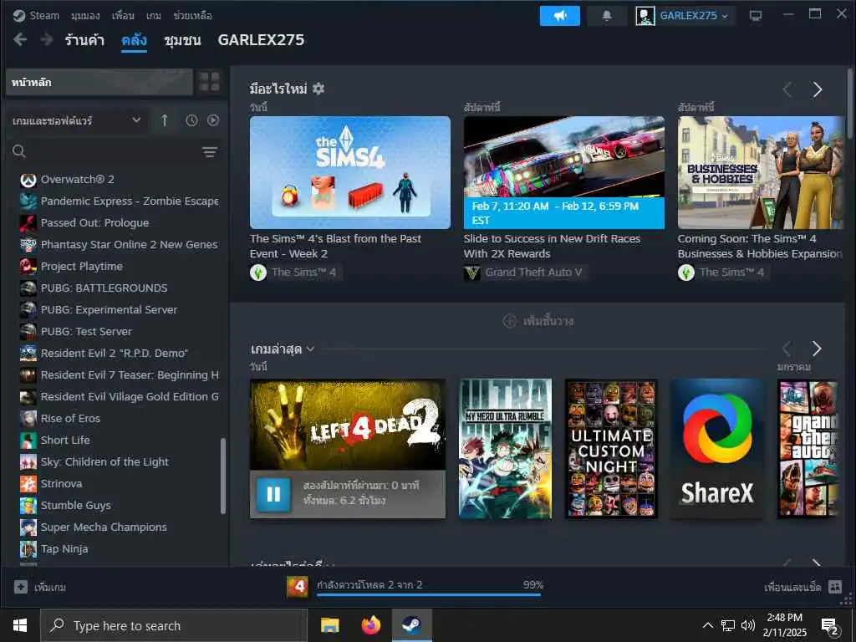Show next recent games arrow
The image size is (856, 642).
(817, 349)
